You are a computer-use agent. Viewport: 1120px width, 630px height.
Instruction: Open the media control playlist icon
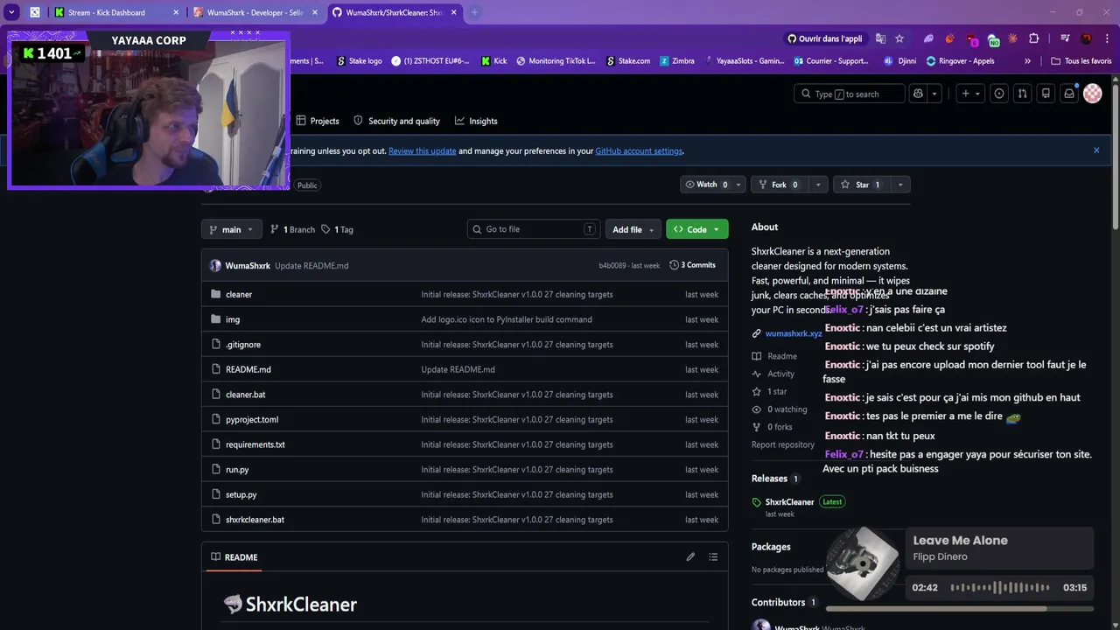coord(1065,38)
